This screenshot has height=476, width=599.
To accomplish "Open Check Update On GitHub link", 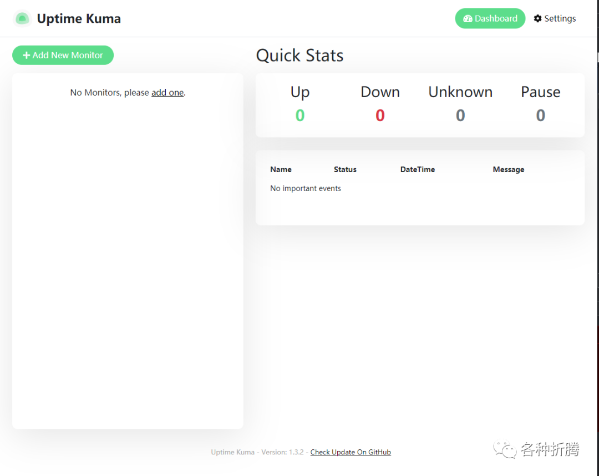I will 351,452.
